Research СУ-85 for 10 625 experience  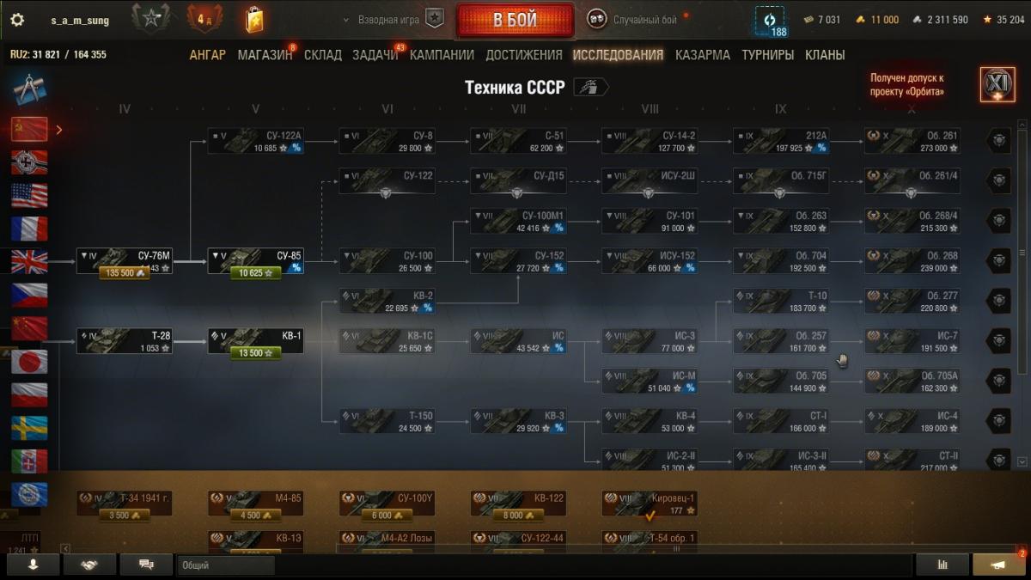[255, 273]
